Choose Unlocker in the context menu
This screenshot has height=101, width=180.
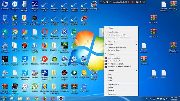[121, 54]
